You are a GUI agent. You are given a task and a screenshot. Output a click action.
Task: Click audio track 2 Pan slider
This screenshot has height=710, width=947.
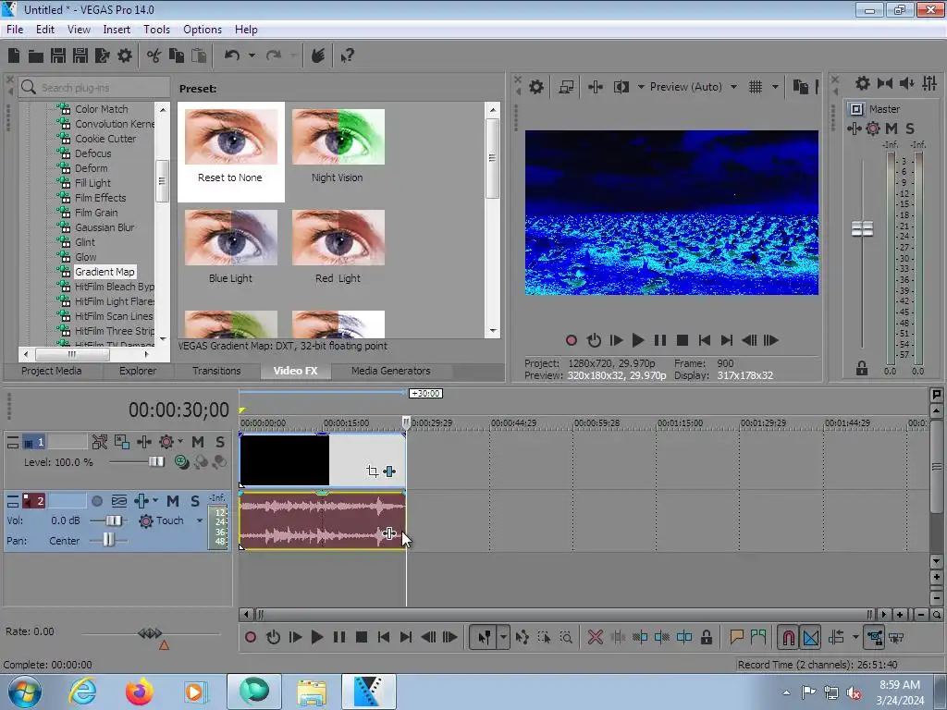coord(108,540)
